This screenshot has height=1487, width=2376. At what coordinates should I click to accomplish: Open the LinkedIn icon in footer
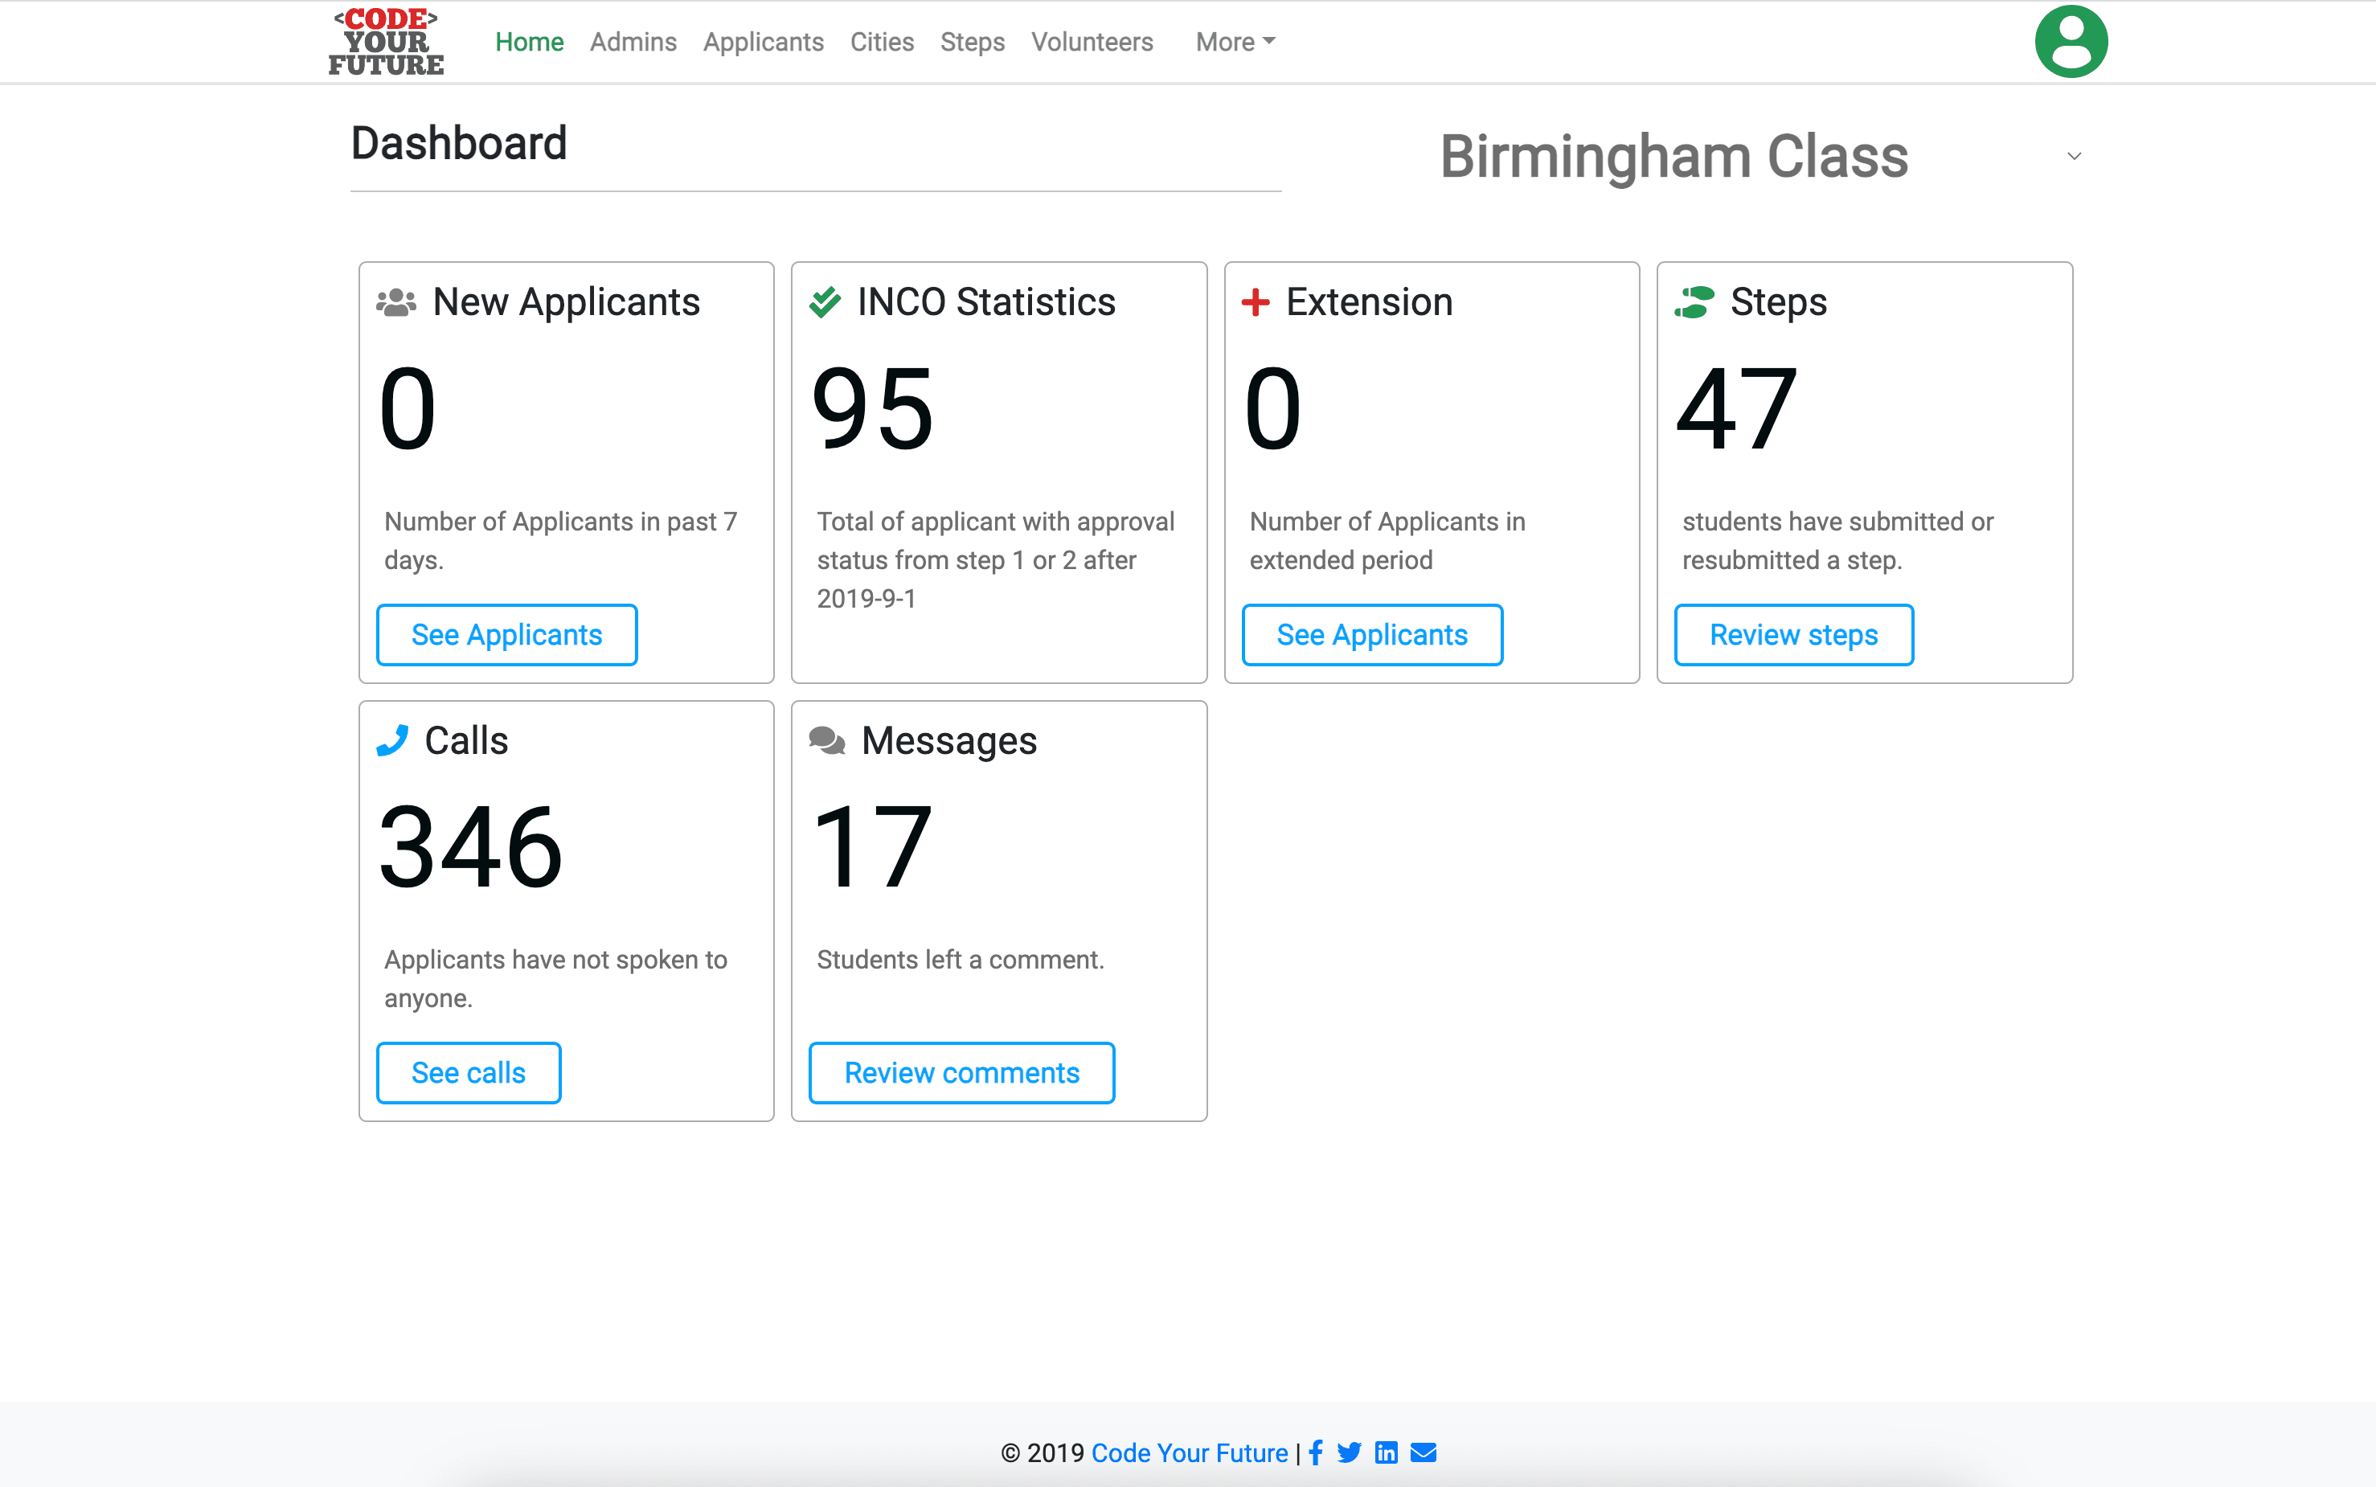[x=1387, y=1452]
